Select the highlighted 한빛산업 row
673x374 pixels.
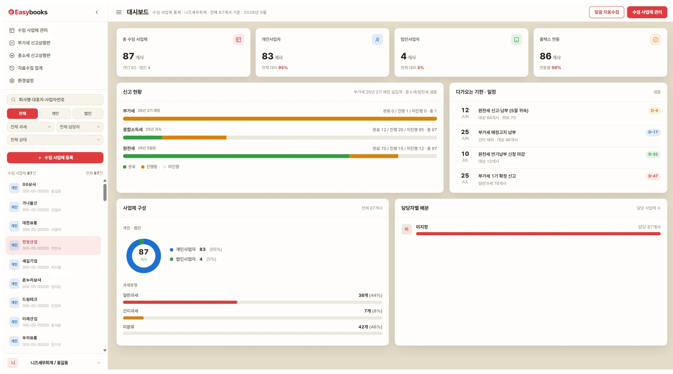coord(53,245)
